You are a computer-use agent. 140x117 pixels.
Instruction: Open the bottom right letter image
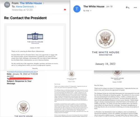click(x=117, y=94)
